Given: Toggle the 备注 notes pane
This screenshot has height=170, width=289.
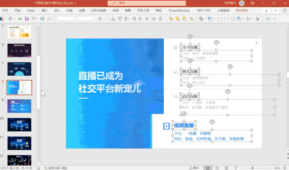Looking at the screenshot, I should click(194, 168).
